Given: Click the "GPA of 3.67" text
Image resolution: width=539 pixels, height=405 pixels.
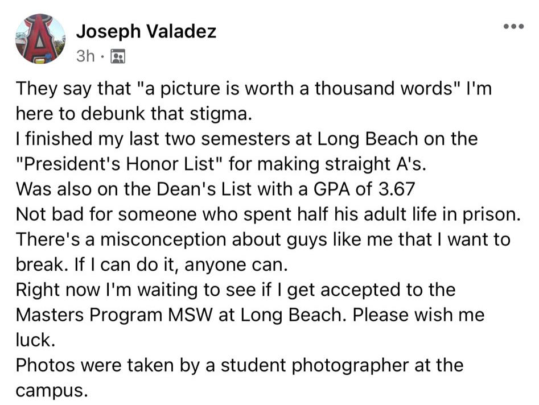Looking at the screenshot, I should pyautogui.click(x=364, y=189).
